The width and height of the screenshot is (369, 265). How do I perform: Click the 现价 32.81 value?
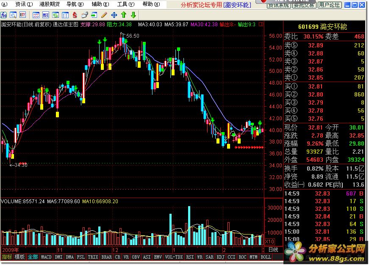(315, 127)
